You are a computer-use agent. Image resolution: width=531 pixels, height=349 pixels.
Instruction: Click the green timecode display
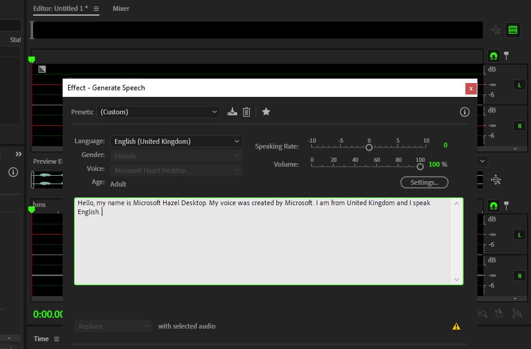pyautogui.click(x=48, y=314)
